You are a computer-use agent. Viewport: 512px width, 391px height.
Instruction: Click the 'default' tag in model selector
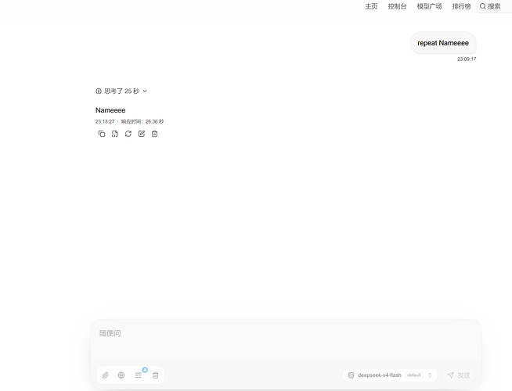[x=414, y=375]
